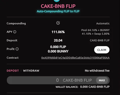Click the 0.000 BUNNY profit value
Image resolution: width=120 pixels, height=95 pixels.
(58, 51)
